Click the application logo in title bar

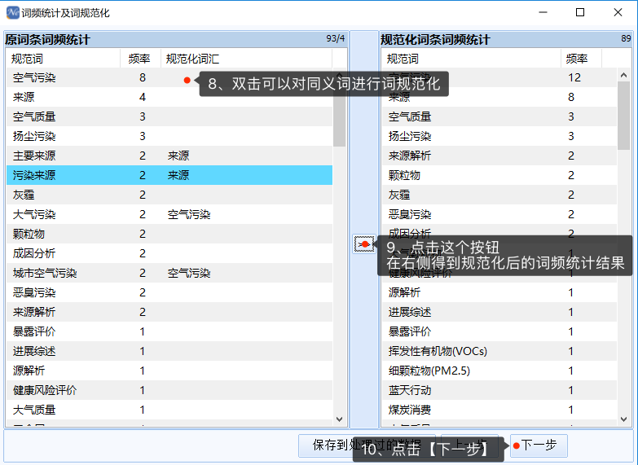[12, 12]
